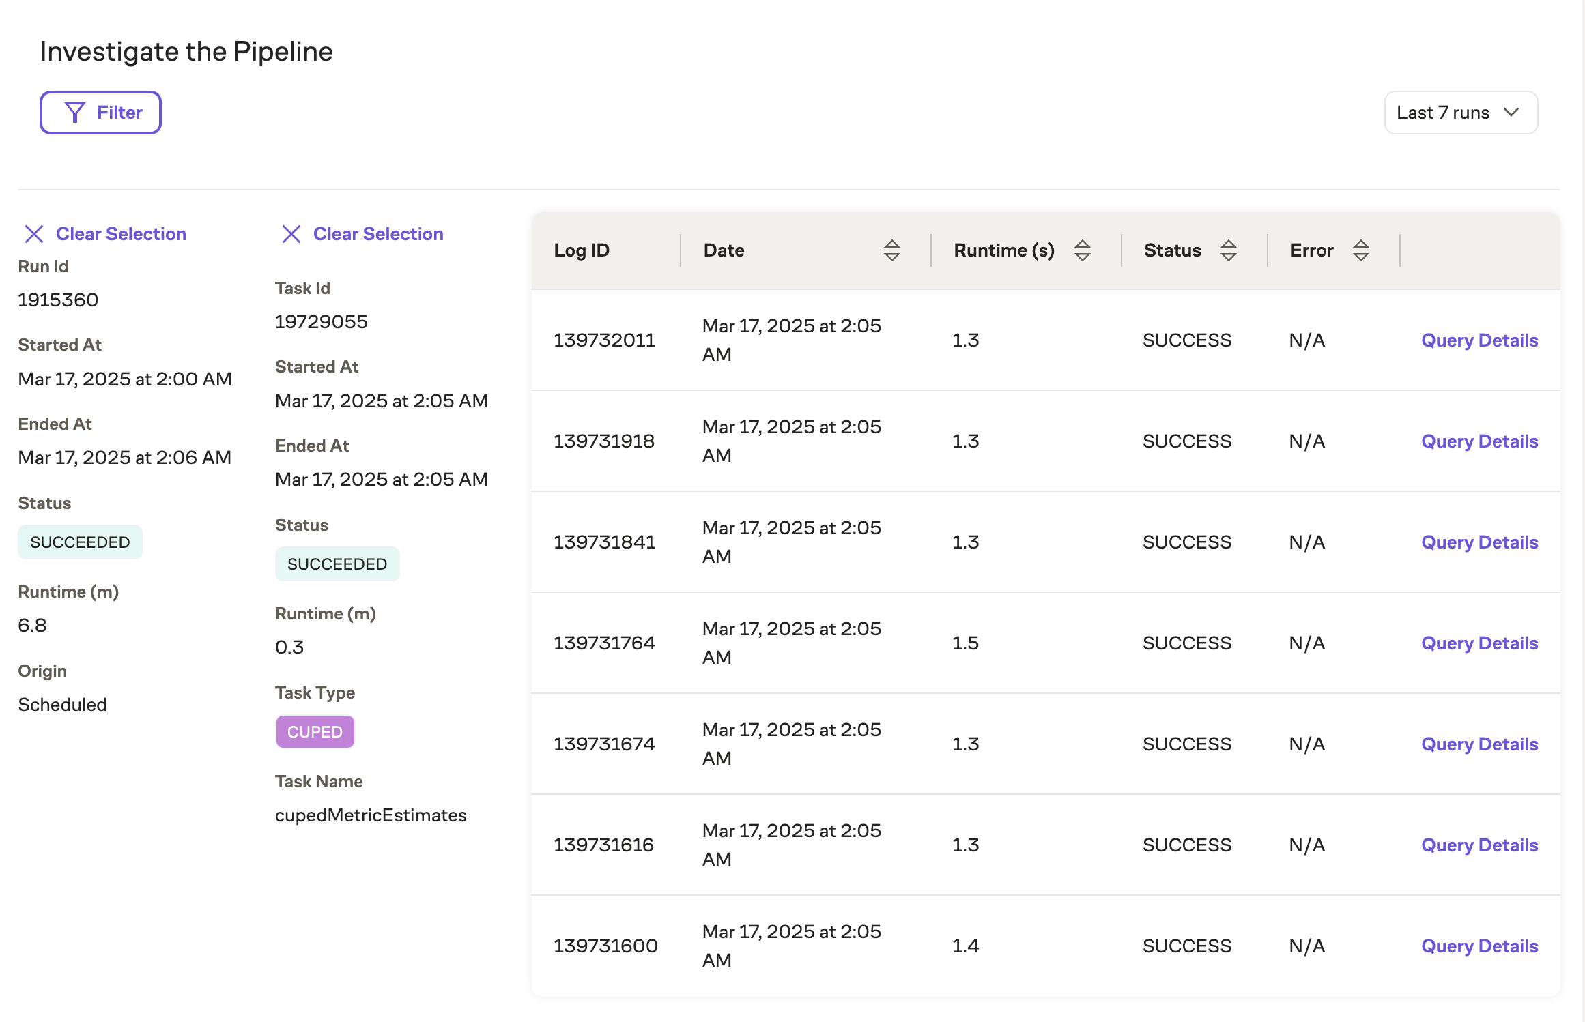Open Query Details for log 139732011

(1480, 340)
